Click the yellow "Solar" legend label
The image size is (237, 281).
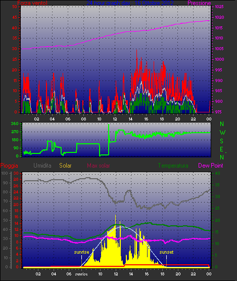pos(65,166)
